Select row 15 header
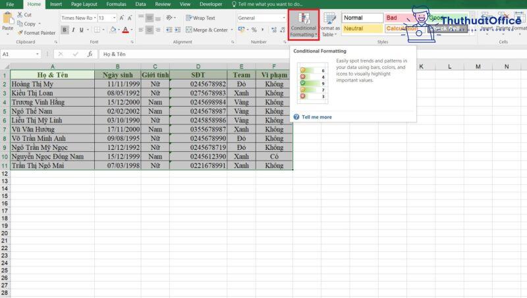The width and height of the screenshot is (527, 298). tap(5, 196)
